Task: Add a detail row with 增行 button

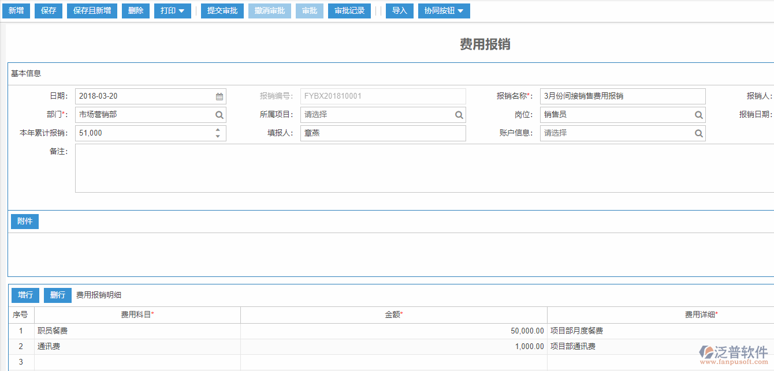Action: click(25, 295)
